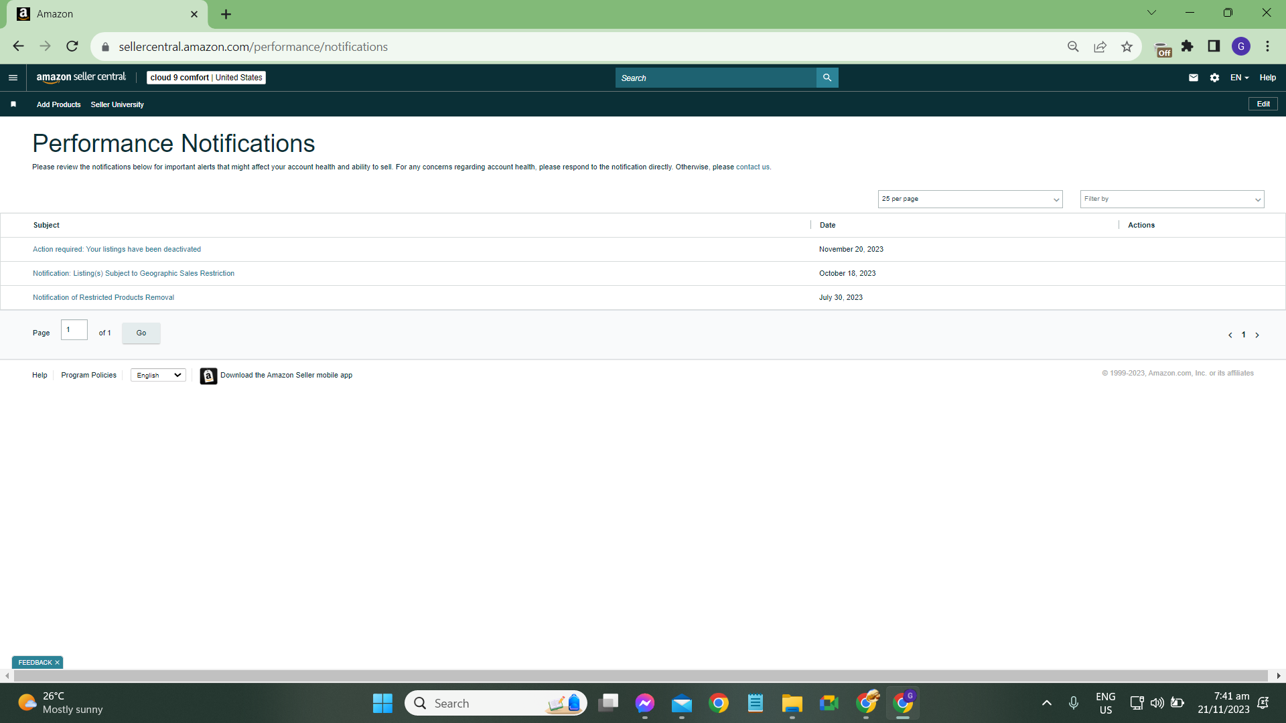Viewport: 1286px width, 723px height.
Task: Open the weather widget showing 26°C
Action: tap(60, 703)
